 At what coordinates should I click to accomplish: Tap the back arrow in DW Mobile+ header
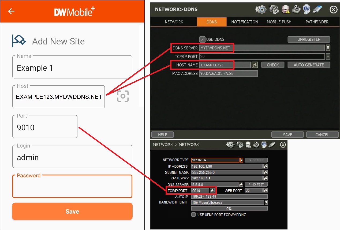[x=11, y=11]
